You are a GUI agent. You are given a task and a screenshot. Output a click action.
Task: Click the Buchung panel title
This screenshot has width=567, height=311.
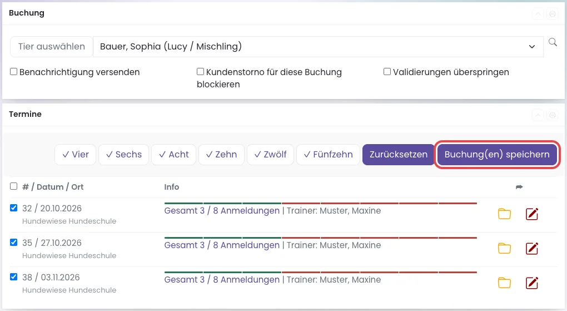point(27,13)
